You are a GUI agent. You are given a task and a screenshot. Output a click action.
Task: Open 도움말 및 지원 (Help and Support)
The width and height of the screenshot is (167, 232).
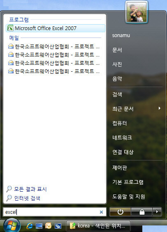[x=129, y=197]
